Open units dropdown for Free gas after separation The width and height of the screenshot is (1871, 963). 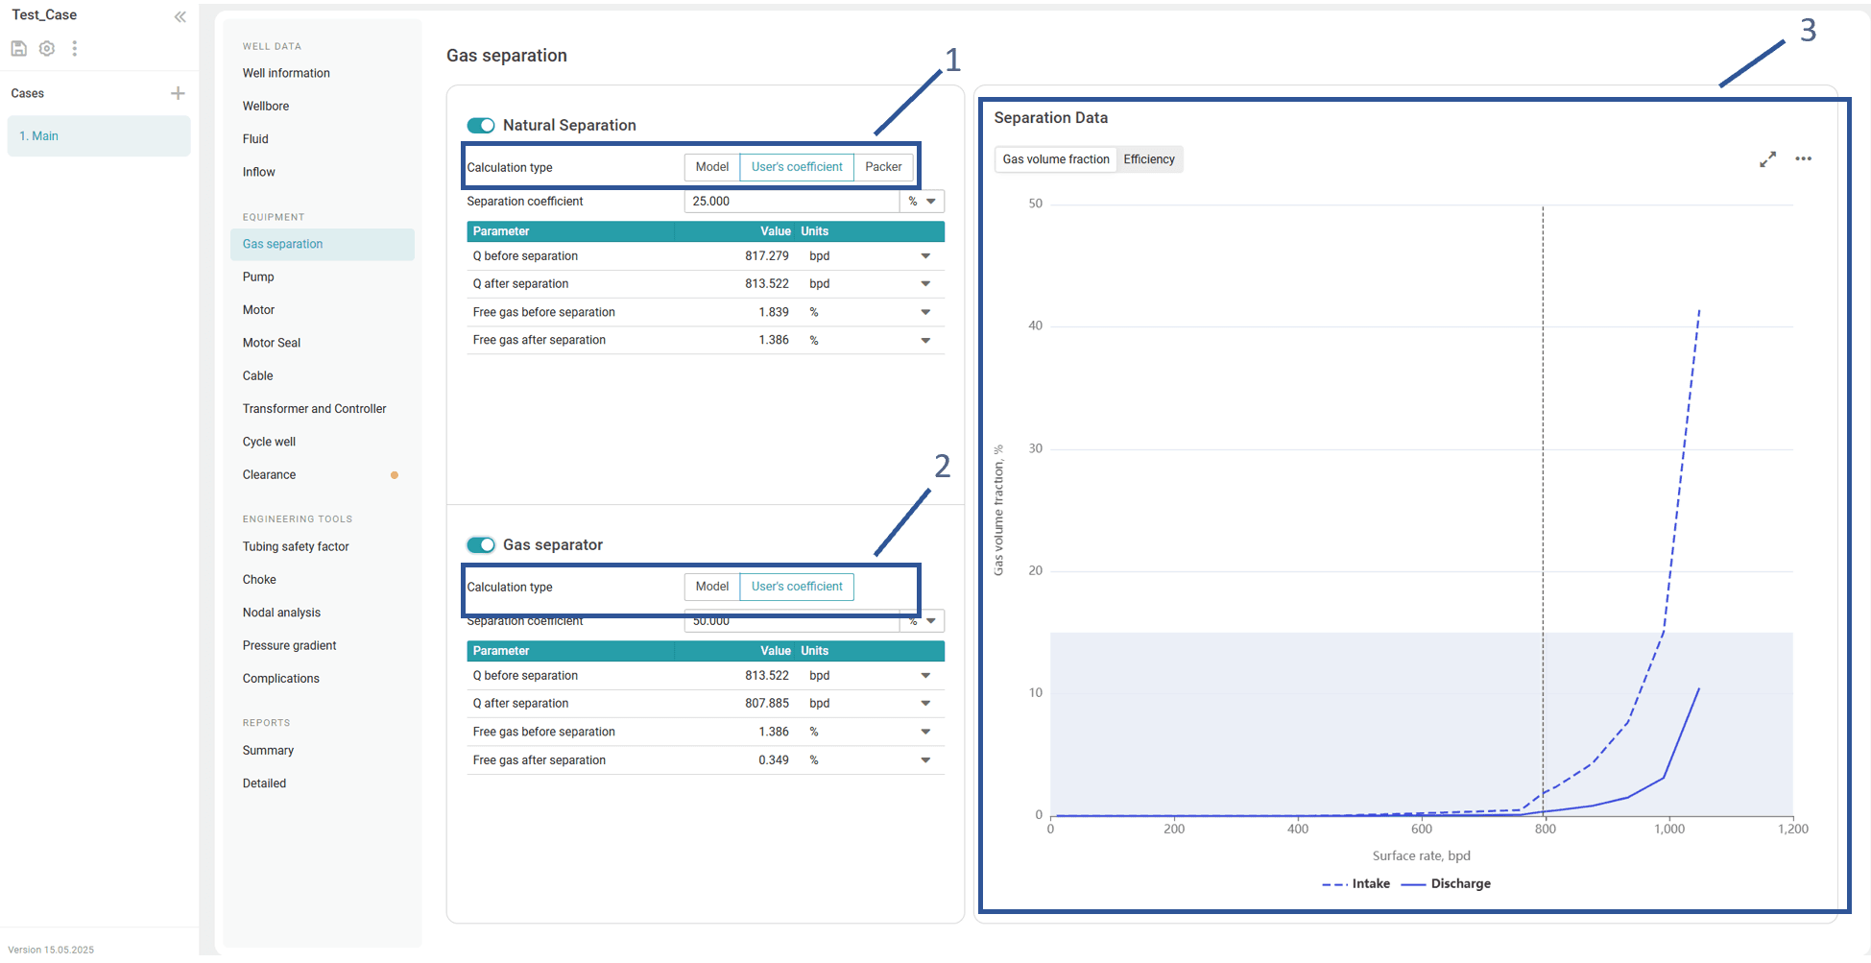click(925, 341)
